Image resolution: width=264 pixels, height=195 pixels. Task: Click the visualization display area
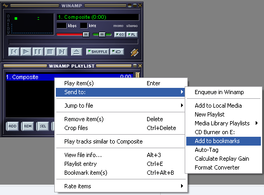pos(30,24)
